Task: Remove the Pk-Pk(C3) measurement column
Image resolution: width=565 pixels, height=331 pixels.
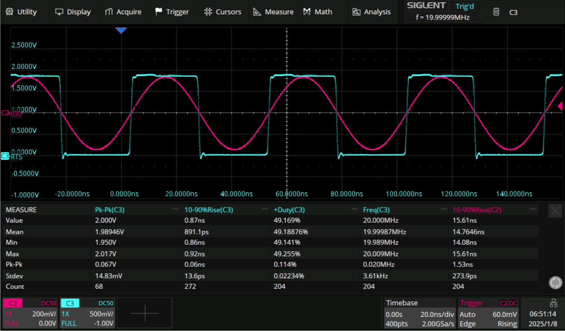Action: click(x=176, y=209)
